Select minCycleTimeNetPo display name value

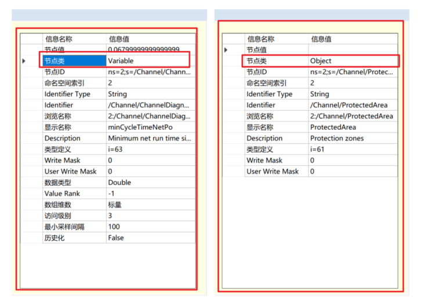pyautogui.click(x=140, y=127)
